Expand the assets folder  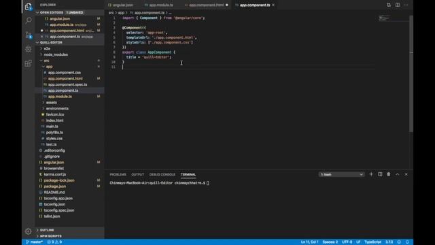tap(43, 103)
